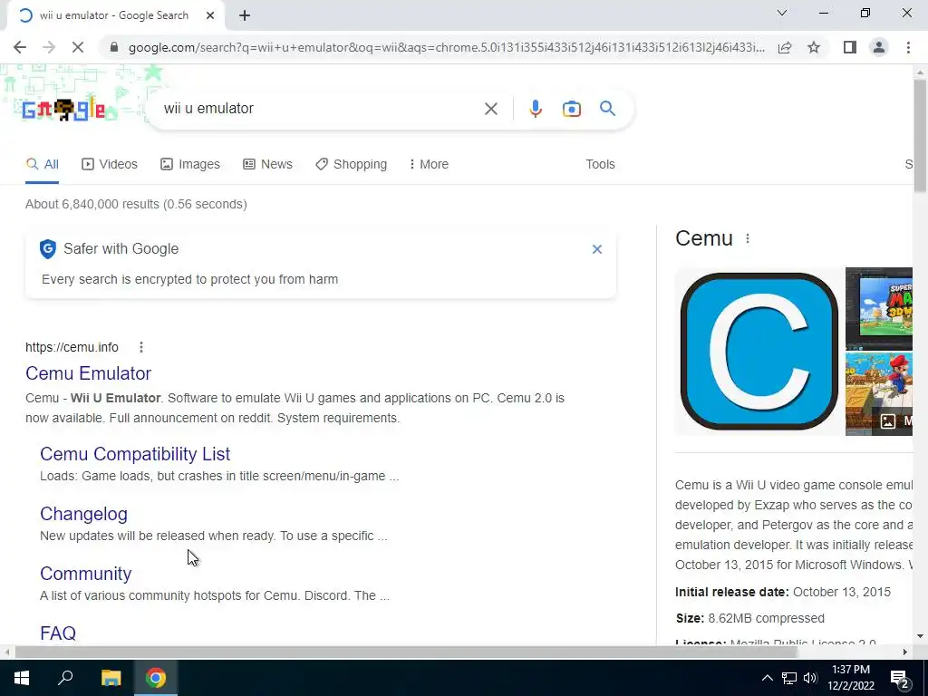This screenshot has height=696, width=928.
Task: Switch to Videos results
Action: pyautogui.click(x=110, y=164)
